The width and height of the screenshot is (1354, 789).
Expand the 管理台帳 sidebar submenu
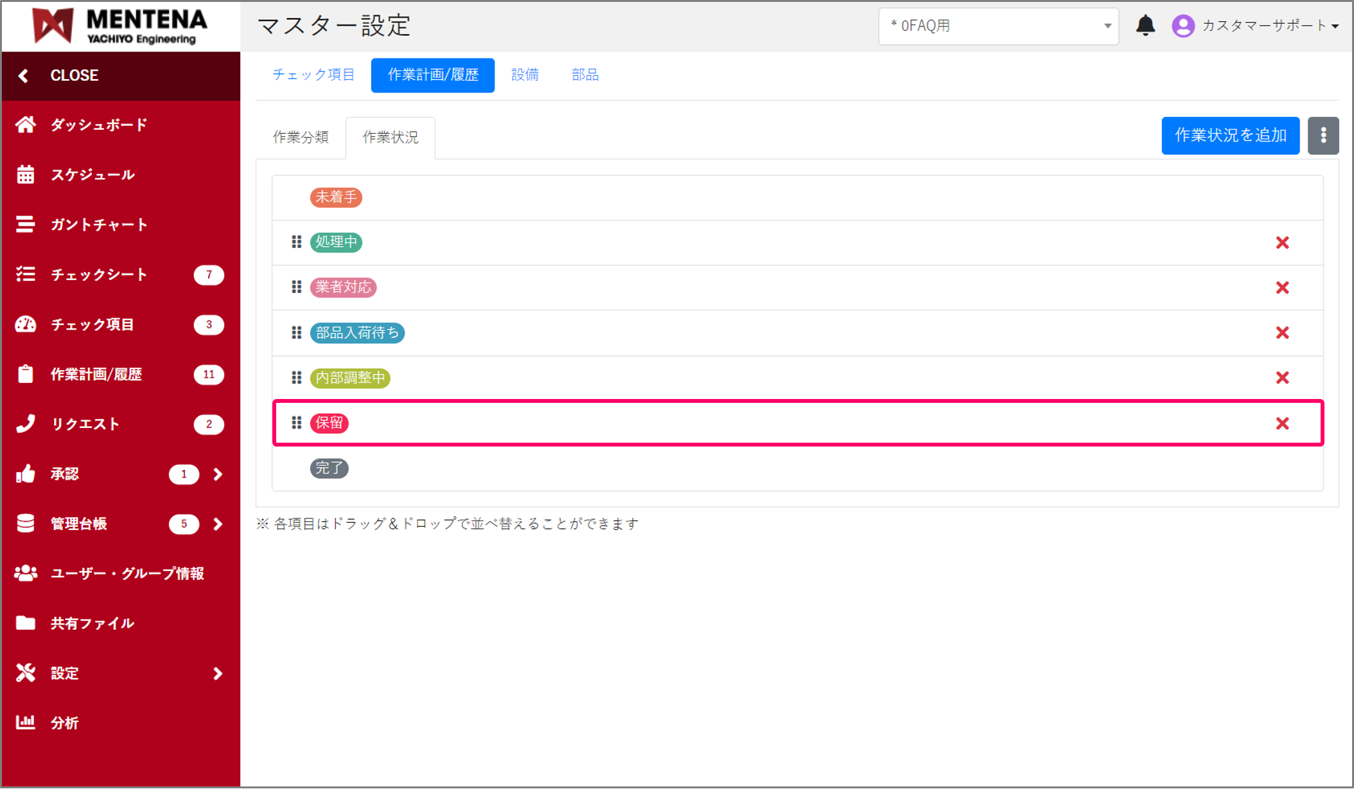(x=217, y=524)
